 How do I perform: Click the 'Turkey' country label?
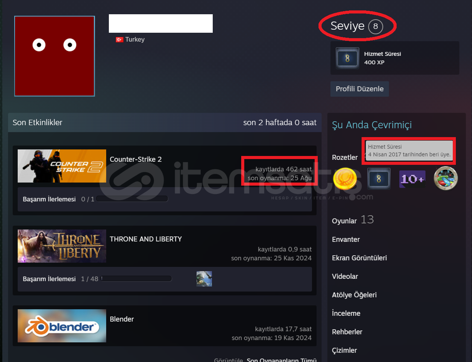(x=135, y=40)
